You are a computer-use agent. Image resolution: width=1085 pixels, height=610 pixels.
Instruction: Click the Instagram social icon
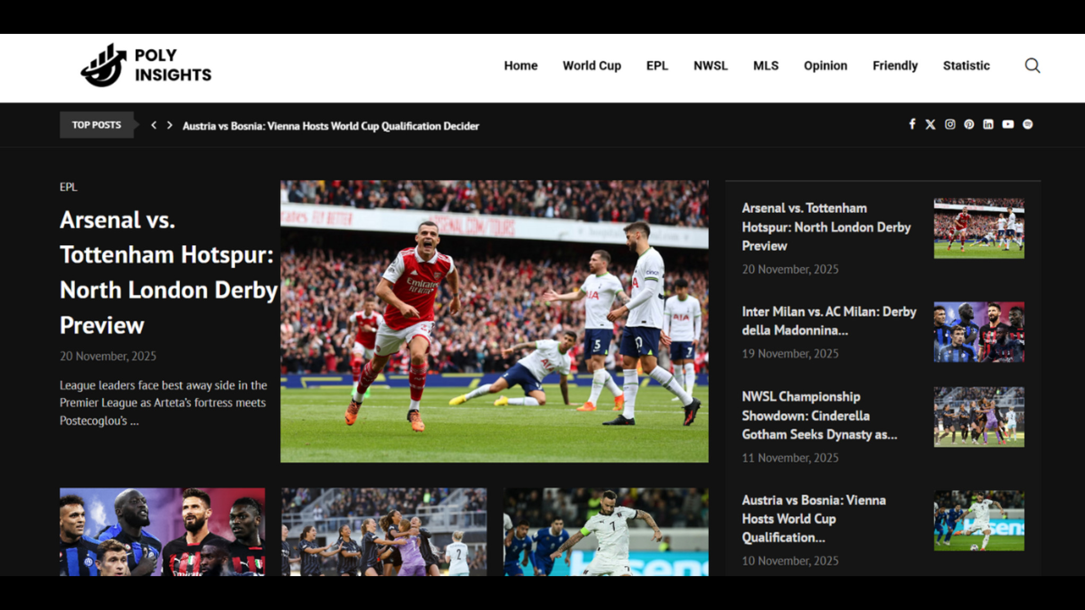coord(950,124)
